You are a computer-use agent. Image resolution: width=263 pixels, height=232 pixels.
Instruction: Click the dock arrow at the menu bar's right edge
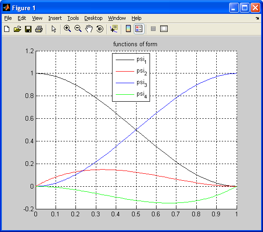click(257, 18)
